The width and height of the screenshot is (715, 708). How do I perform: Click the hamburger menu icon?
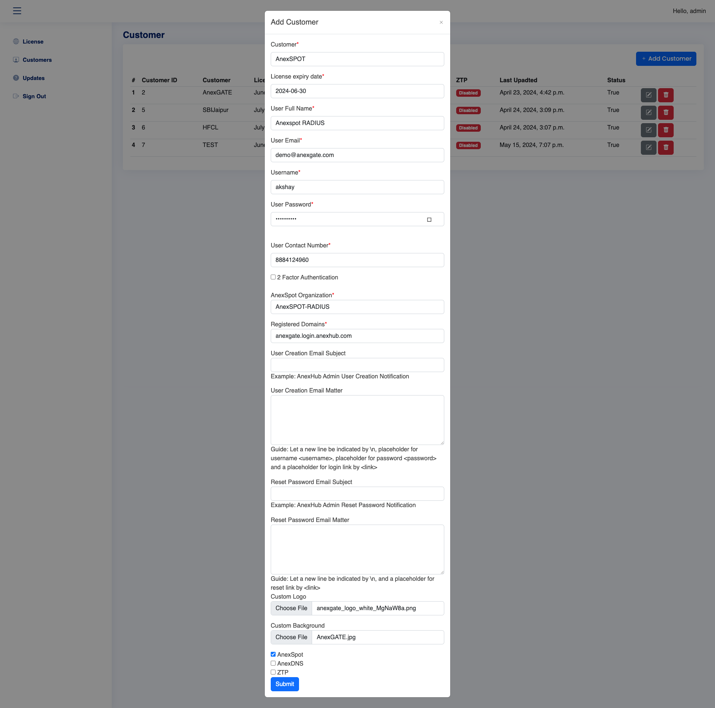click(x=17, y=11)
